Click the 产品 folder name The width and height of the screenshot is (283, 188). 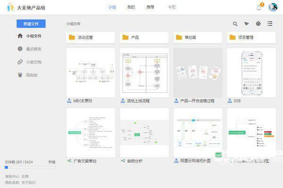click(135, 37)
